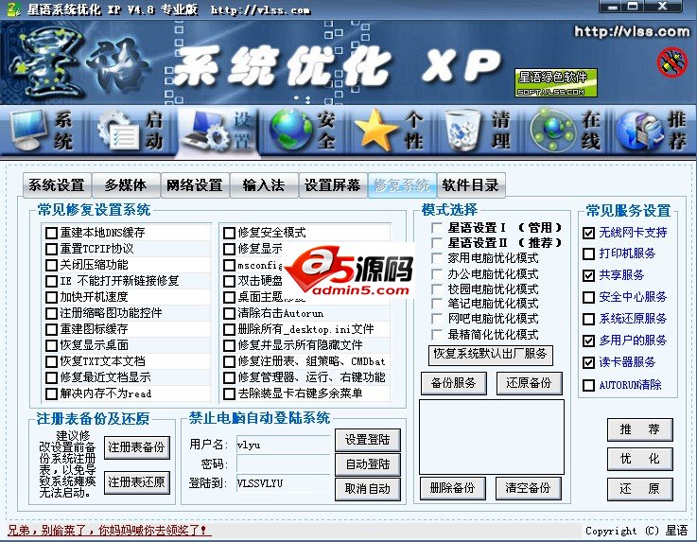697x542 pixels.
Task: Click the app icon in title bar
Action: 14,9
